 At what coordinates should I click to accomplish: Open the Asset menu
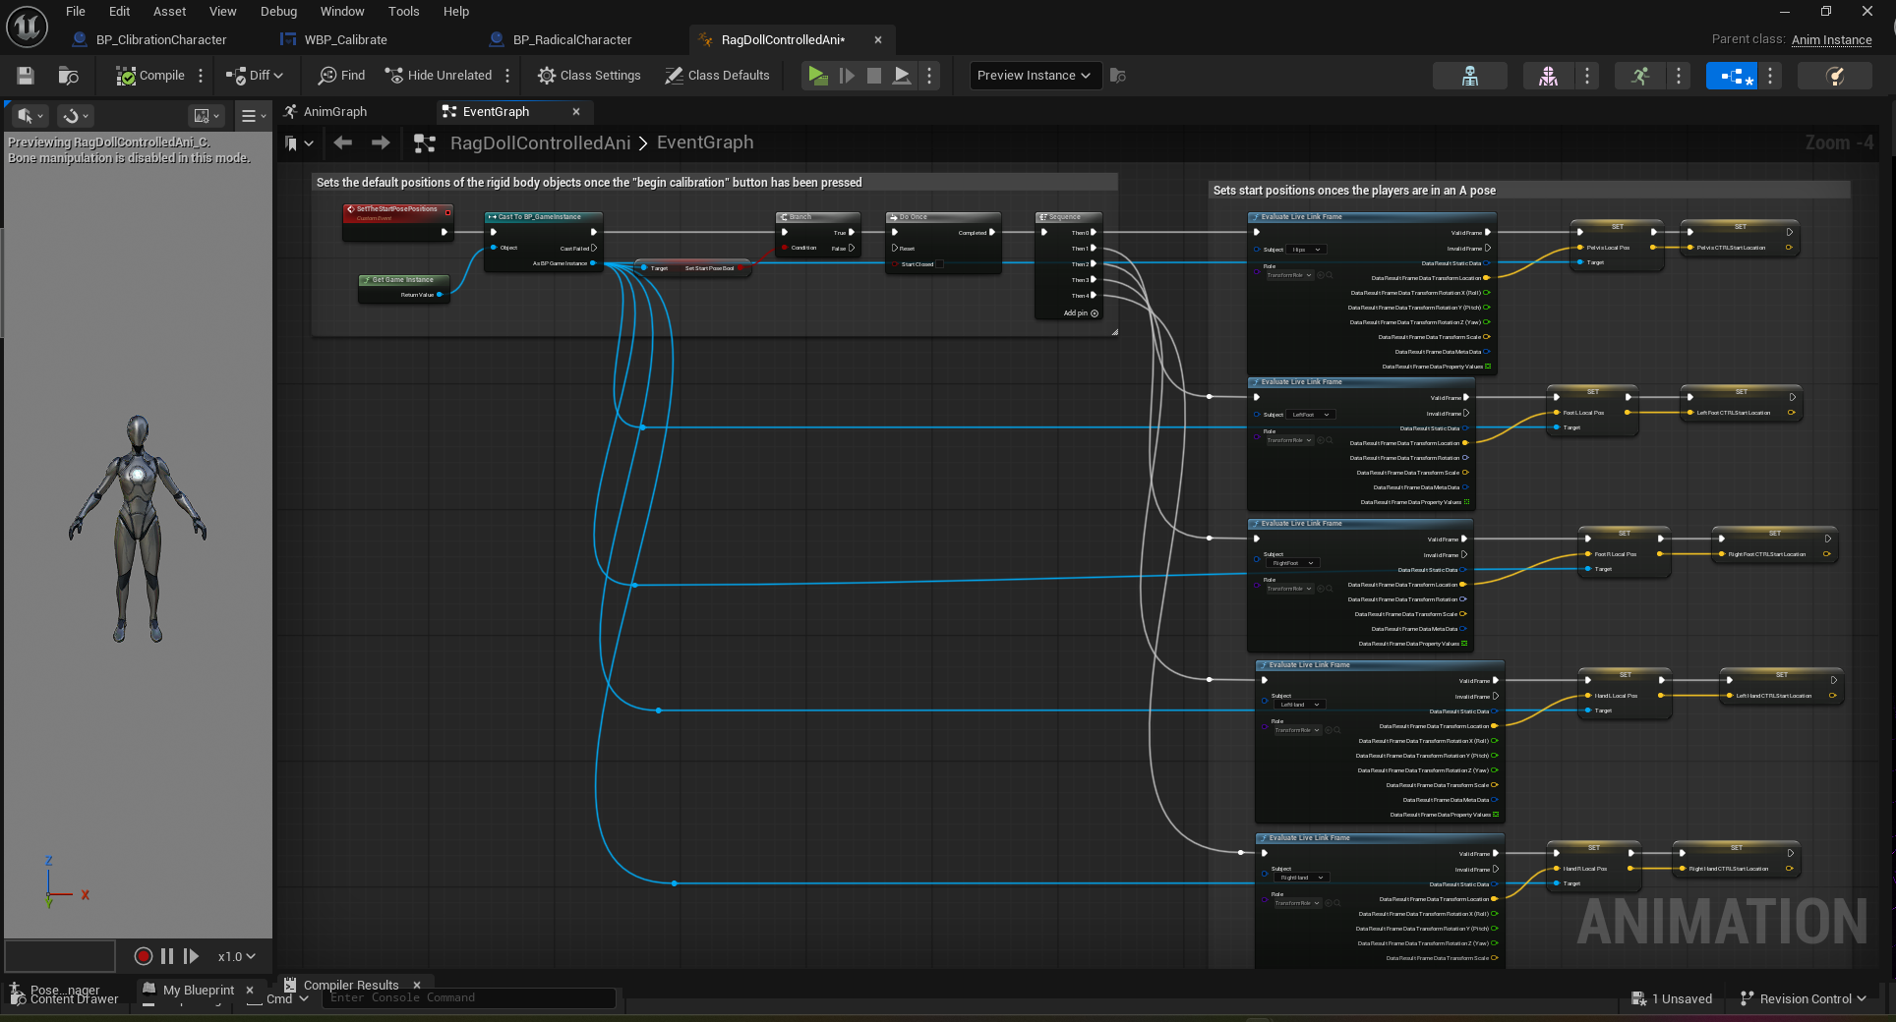pos(170,12)
